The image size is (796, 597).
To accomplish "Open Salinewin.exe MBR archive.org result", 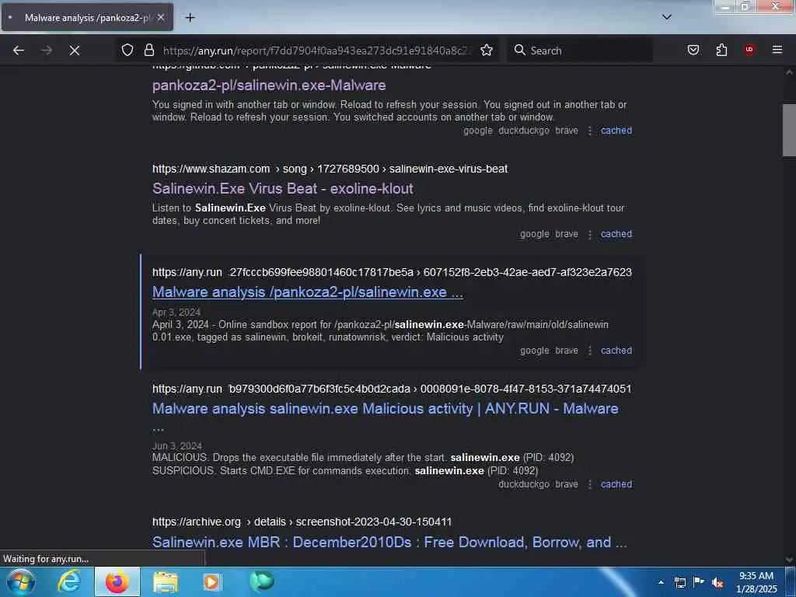I will pyautogui.click(x=389, y=542).
